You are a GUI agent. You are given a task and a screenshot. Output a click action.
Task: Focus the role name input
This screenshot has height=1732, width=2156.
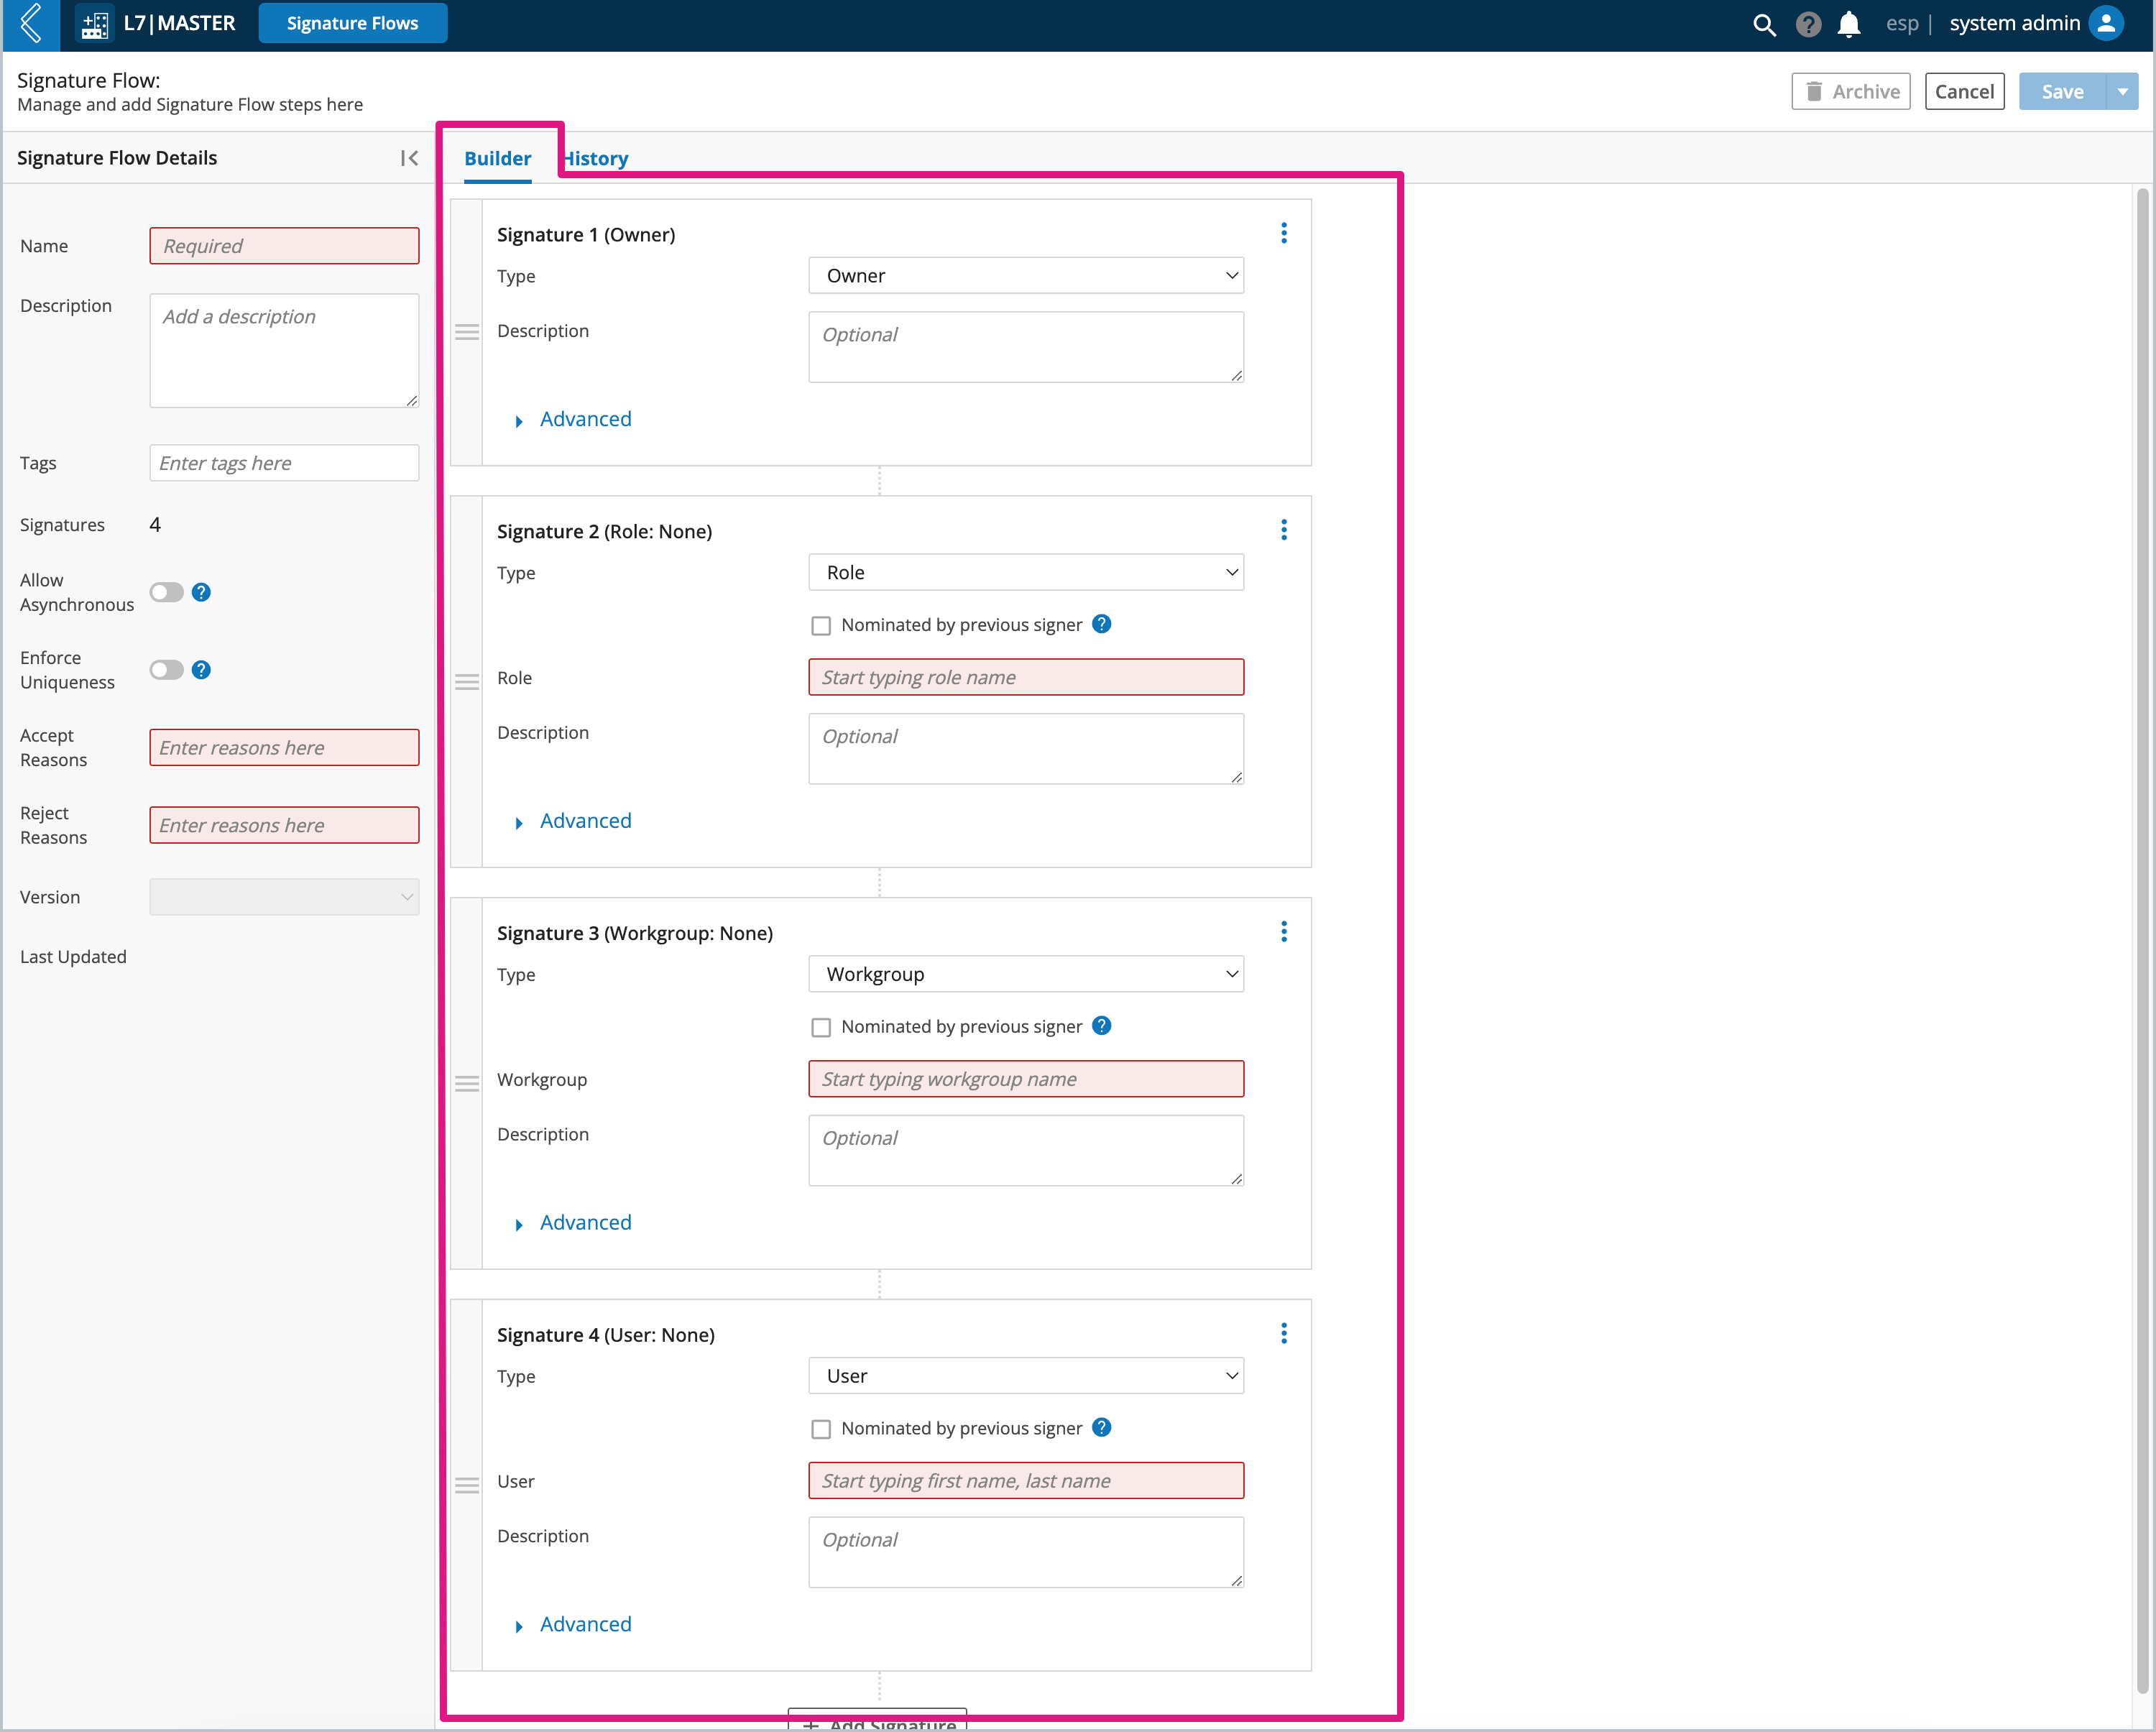(x=1026, y=678)
